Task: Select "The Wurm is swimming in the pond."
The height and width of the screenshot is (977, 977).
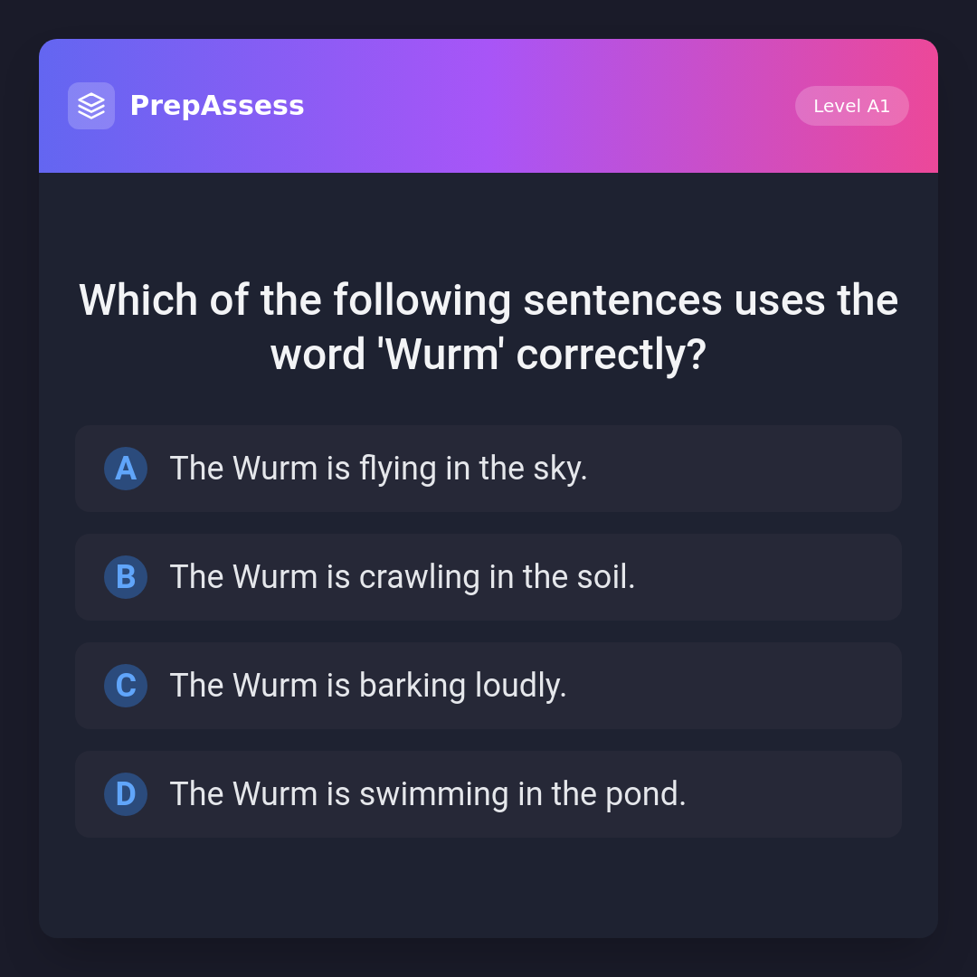Action: click(x=488, y=794)
